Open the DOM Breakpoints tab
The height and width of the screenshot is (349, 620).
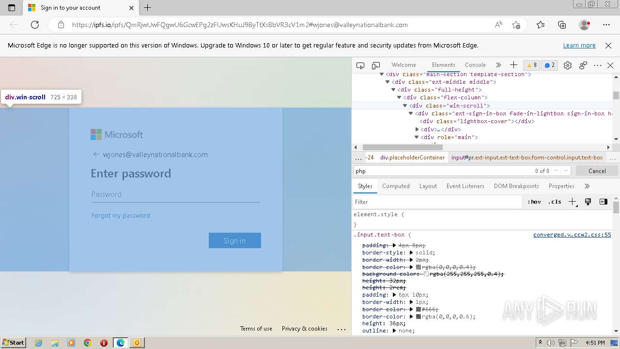pos(516,186)
